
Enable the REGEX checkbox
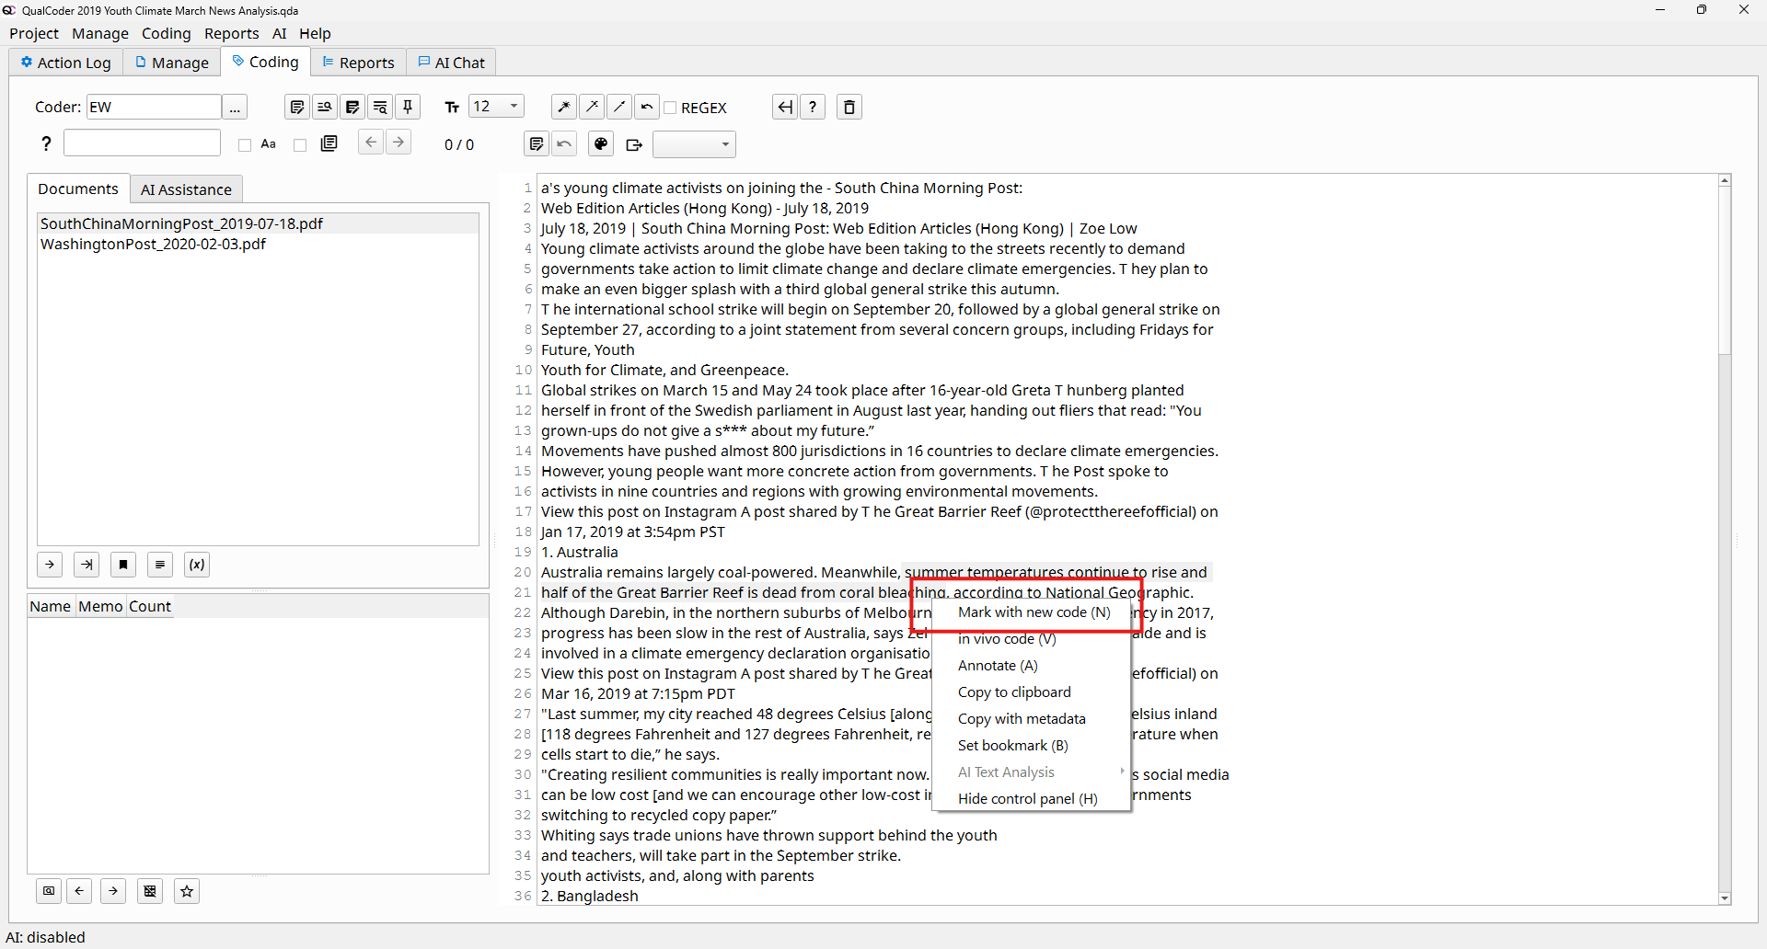(671, 108)
